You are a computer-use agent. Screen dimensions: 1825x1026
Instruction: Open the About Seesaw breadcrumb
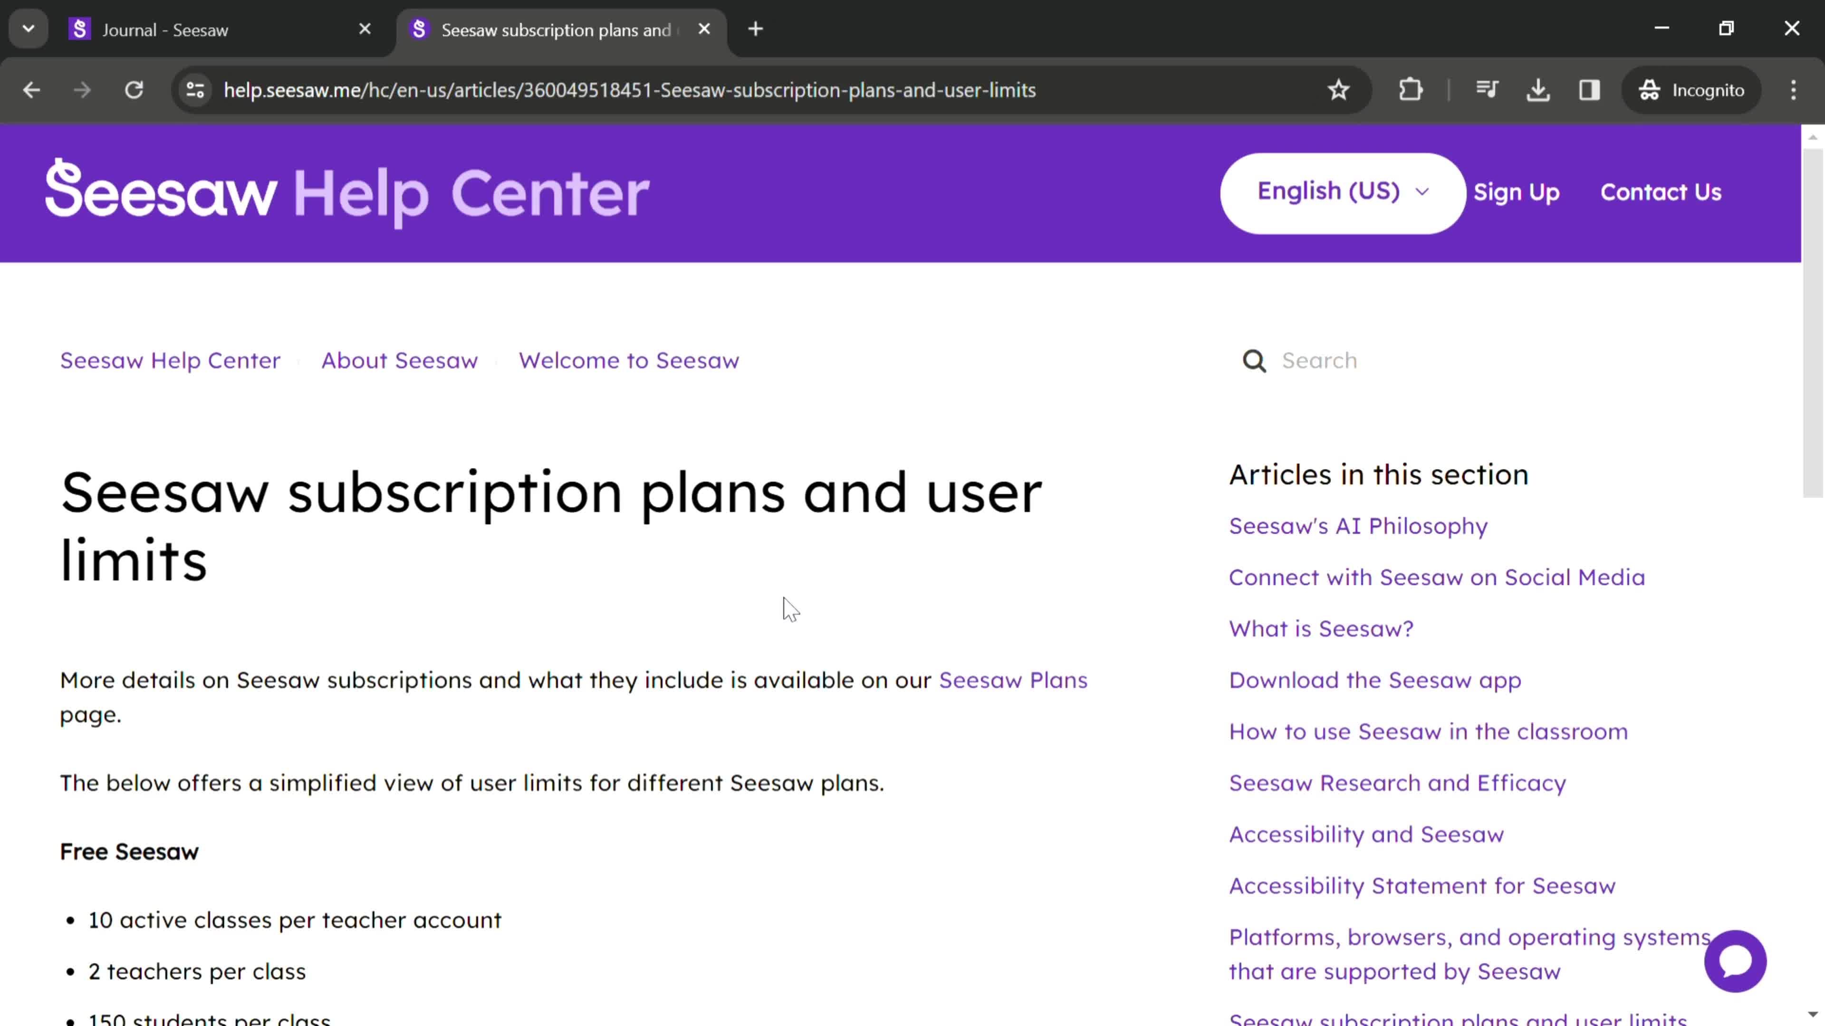coord(400,361)
